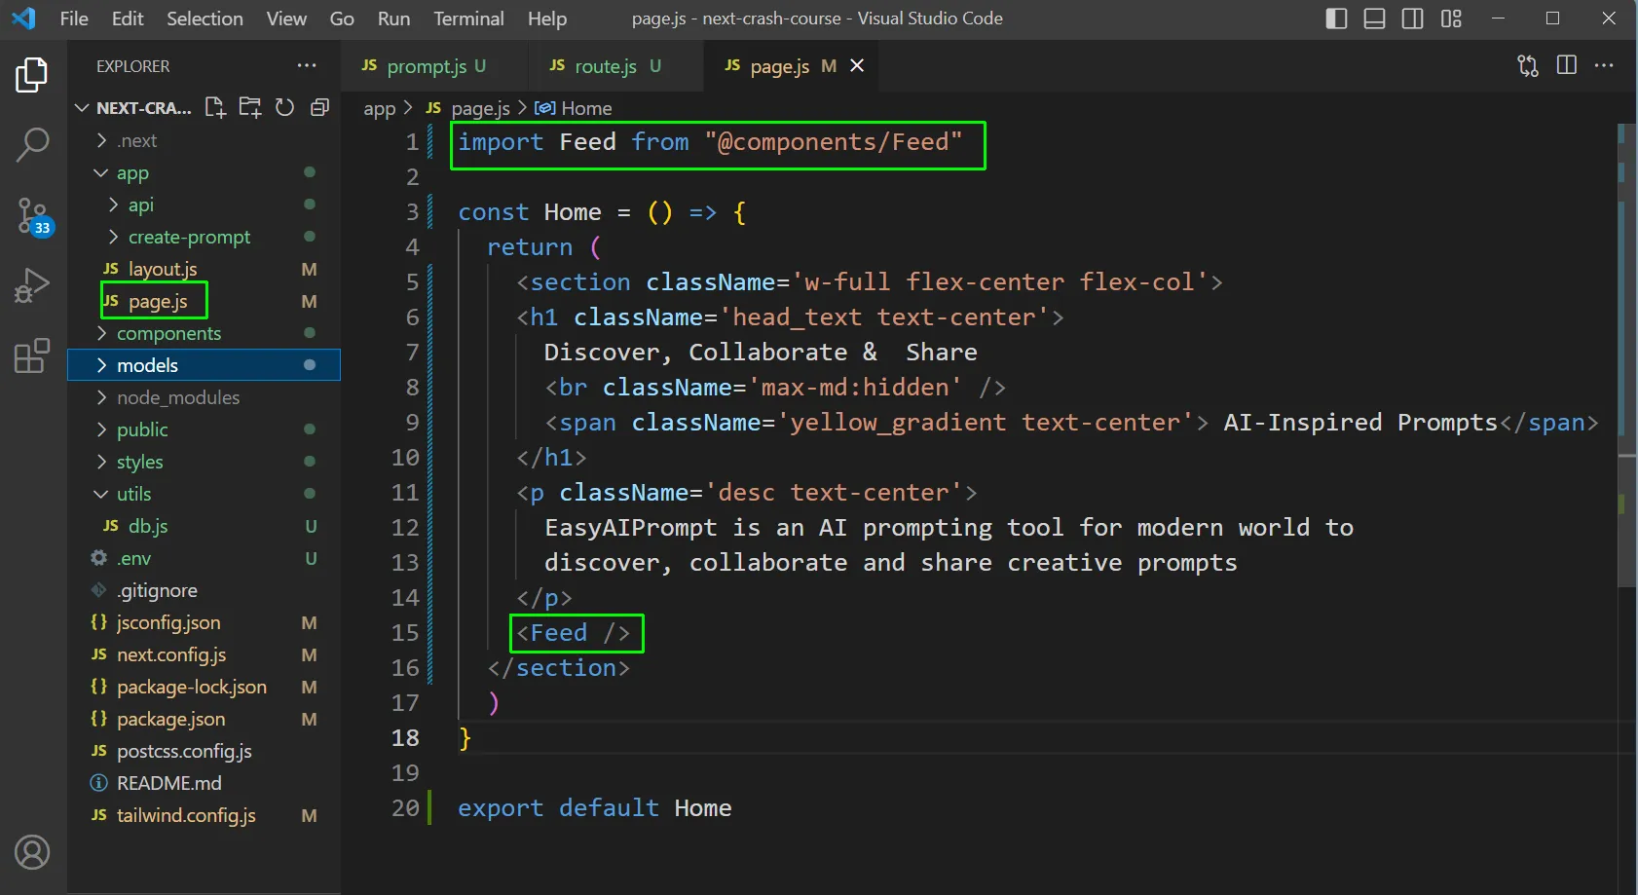Open the Extensions view
This screenshot has height=895, width=1638.
32,355
